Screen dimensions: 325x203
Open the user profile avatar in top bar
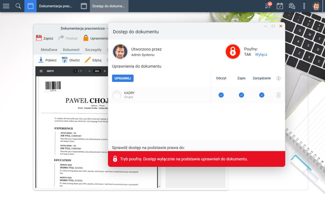tap(316, 6)
